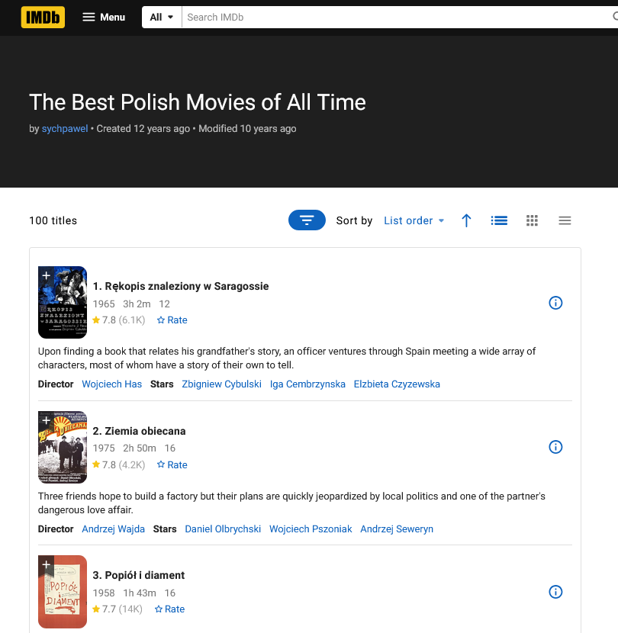
Task: Open Elzbieta Czyzewska's page
Action: (x=397, y=384)
